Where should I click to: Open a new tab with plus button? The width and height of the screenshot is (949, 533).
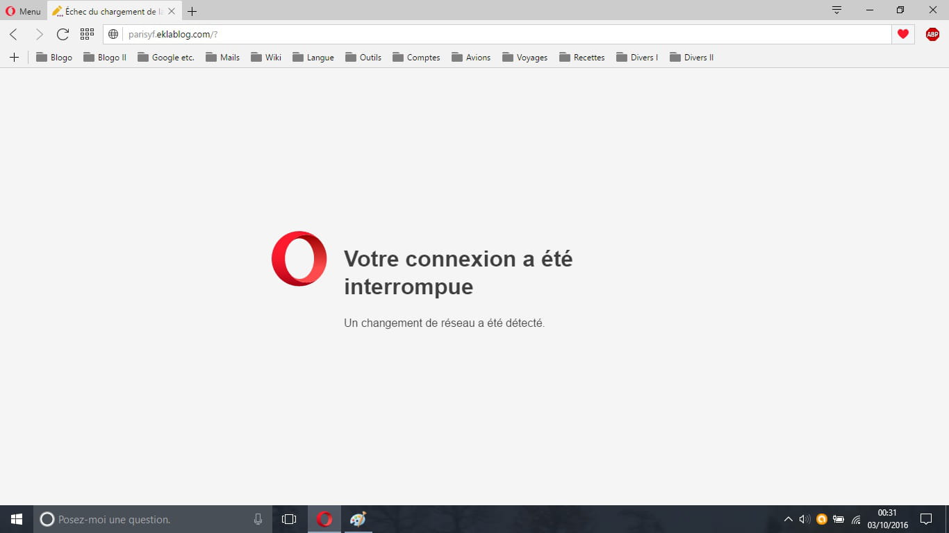point(192,11)
